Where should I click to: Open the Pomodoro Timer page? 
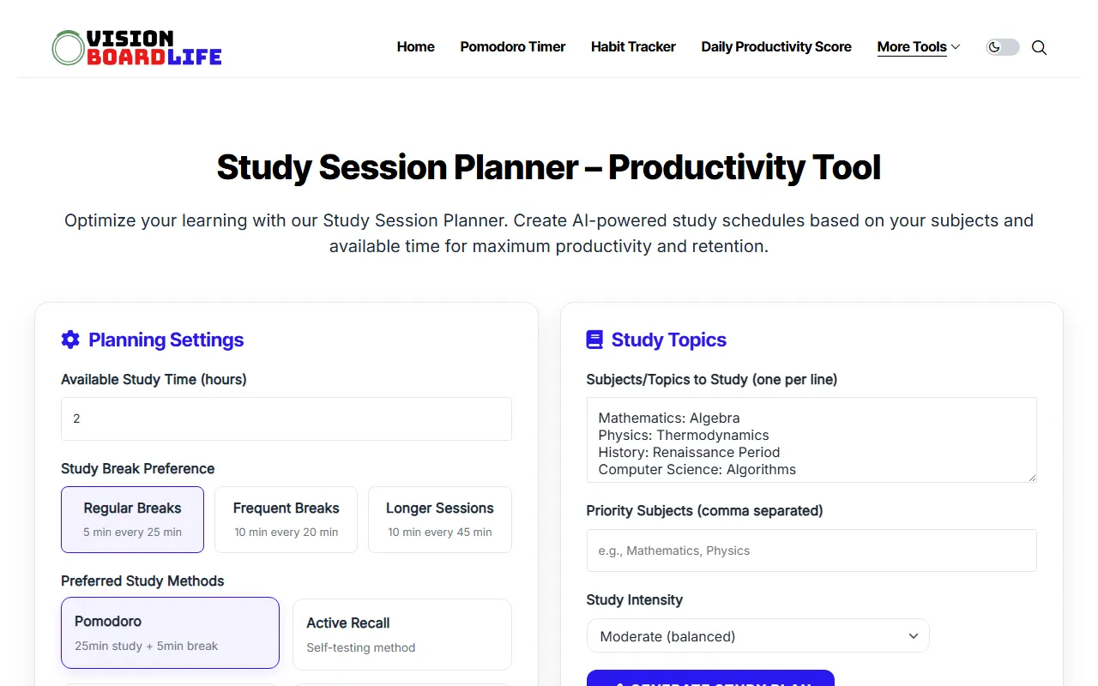tap(512, 47)
